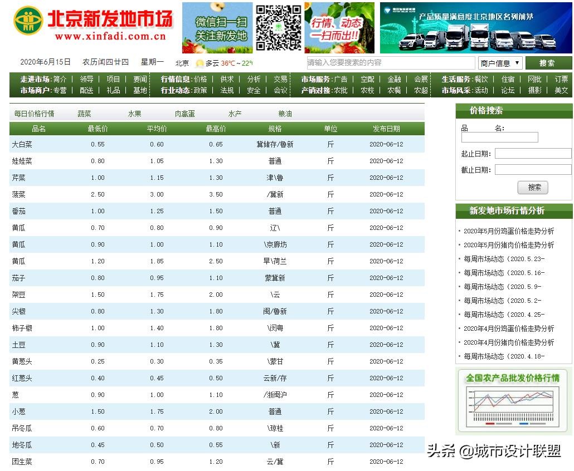Open the 价格 menu link under 行情信息
574x471 pixels.
pos(200,79)
